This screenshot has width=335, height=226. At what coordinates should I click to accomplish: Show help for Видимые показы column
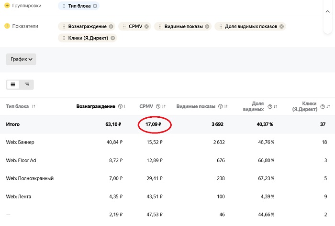click(x=220, y=106)
